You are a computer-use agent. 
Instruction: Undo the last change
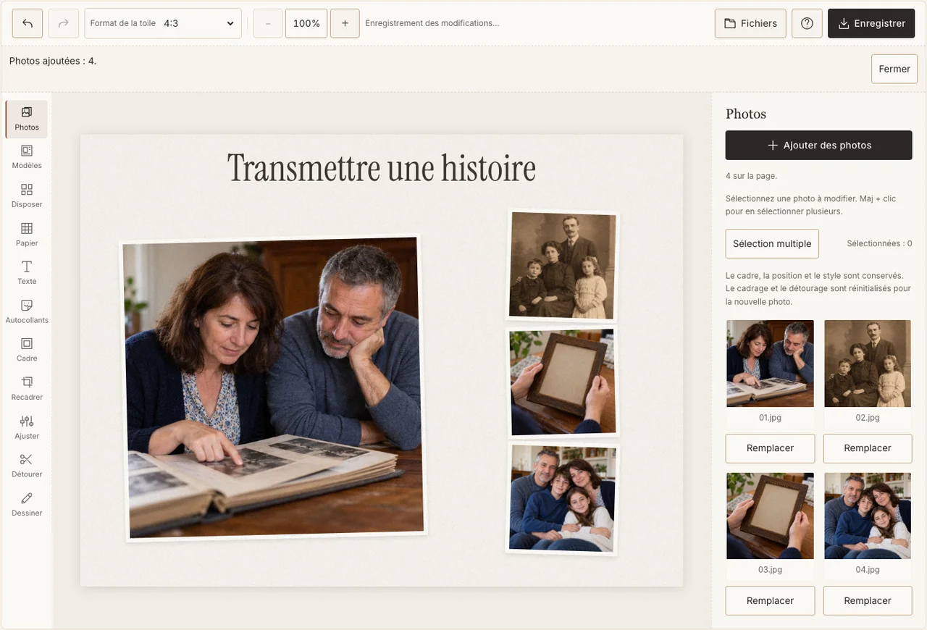(28, 23)
